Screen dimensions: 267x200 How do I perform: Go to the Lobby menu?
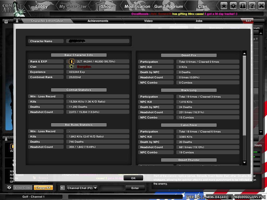(41, 7)
